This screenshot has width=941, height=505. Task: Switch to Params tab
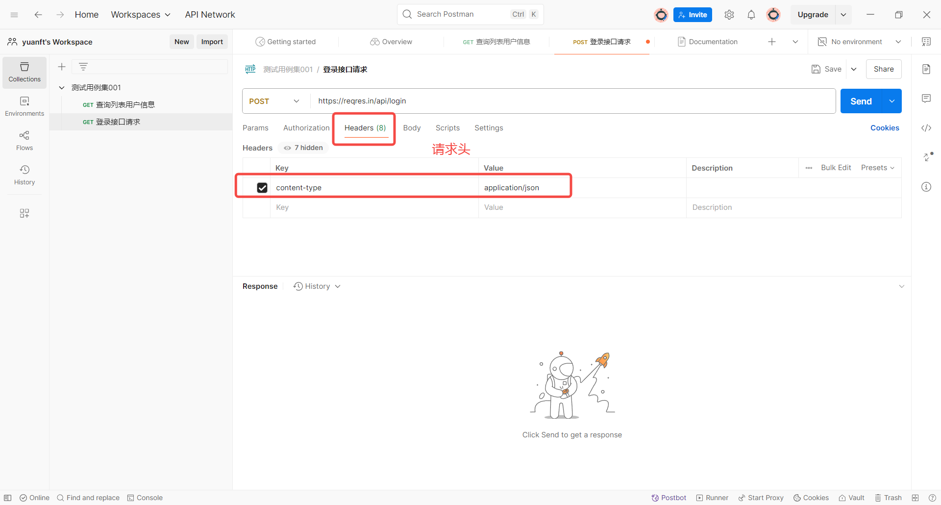click(x=255, y=128)
